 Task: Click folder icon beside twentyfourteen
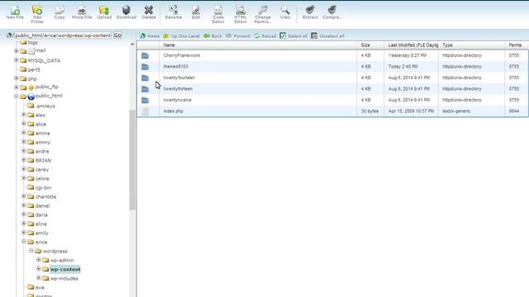click(145, 78)
